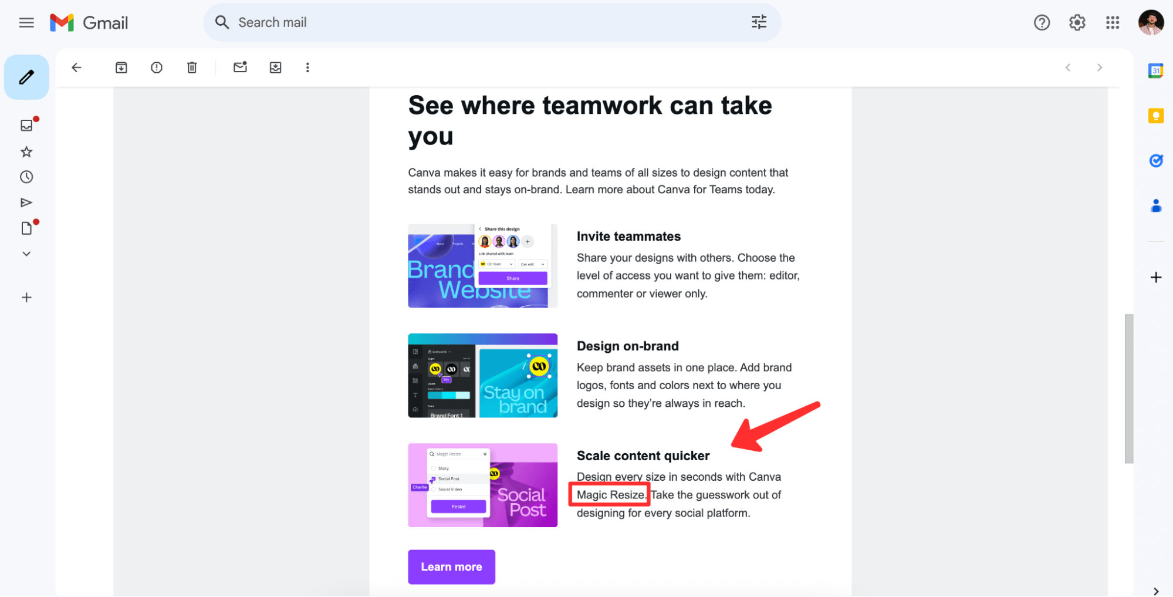The width and height of the screenshot is (1173, 597).
Task: Click the Brand Website share thumbnail
Action: [x=482, y=265]
